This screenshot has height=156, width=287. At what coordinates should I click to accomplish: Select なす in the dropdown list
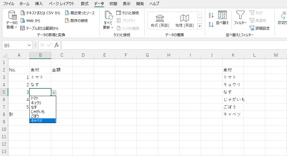click(43, 107)
